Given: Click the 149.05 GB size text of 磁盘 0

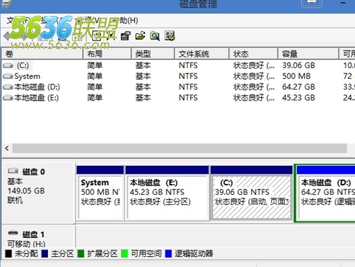Looking at the screenshot, I should coord(26,191).
